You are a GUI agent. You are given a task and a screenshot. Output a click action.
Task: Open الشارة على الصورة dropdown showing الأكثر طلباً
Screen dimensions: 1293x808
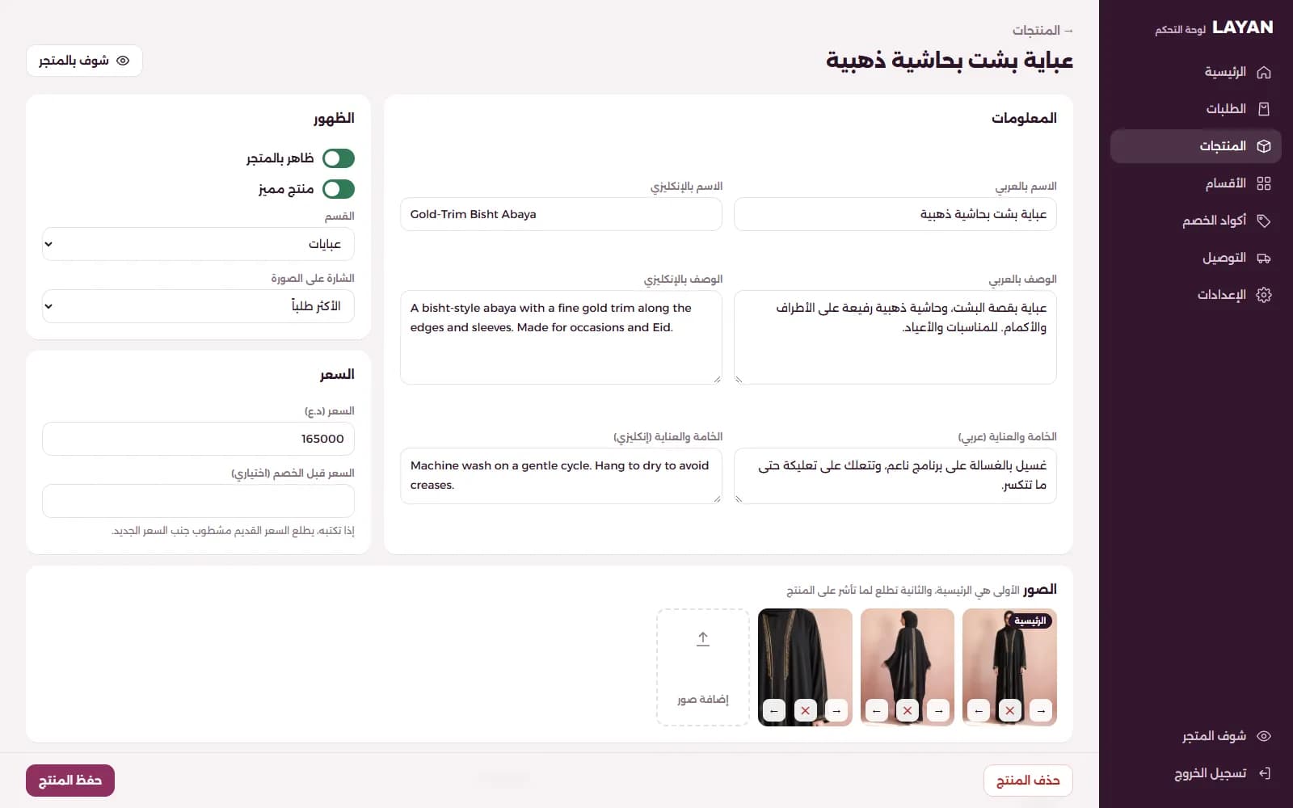pos(198,306)
